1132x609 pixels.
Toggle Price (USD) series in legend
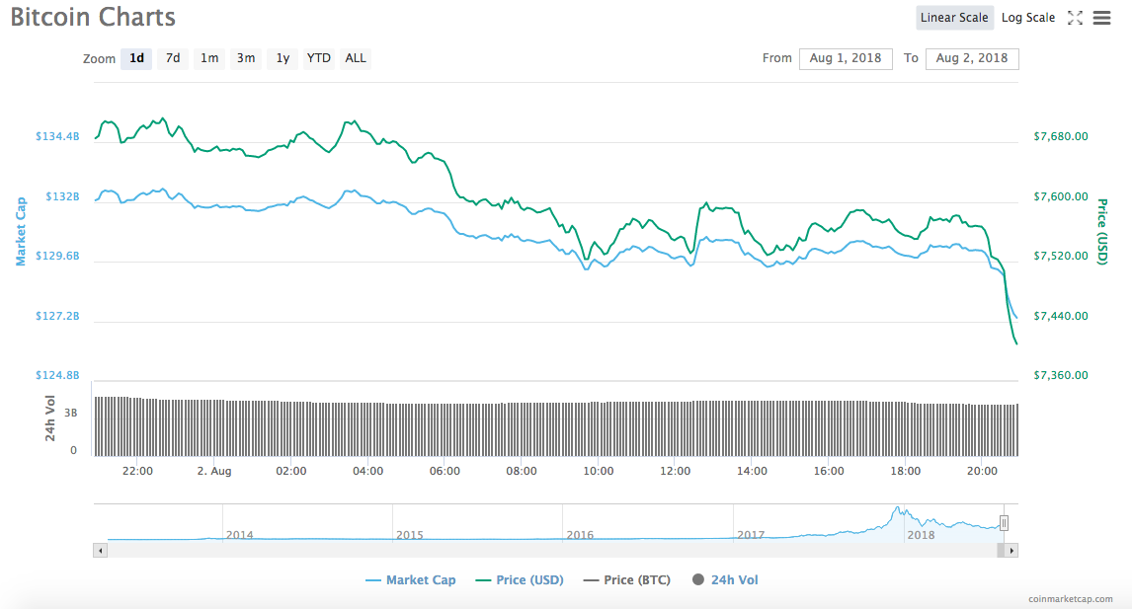520,580
